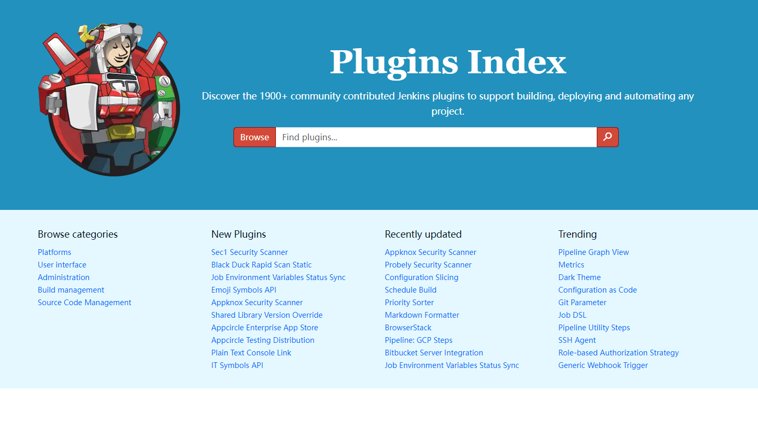Open Probely Security Scanner plugin
The image size is (758, 424).
(x=428, y=265)
